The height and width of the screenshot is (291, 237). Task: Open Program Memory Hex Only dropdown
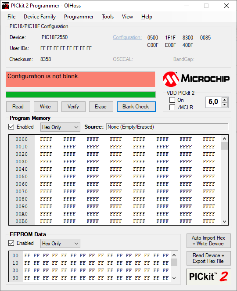click(60, 127)
